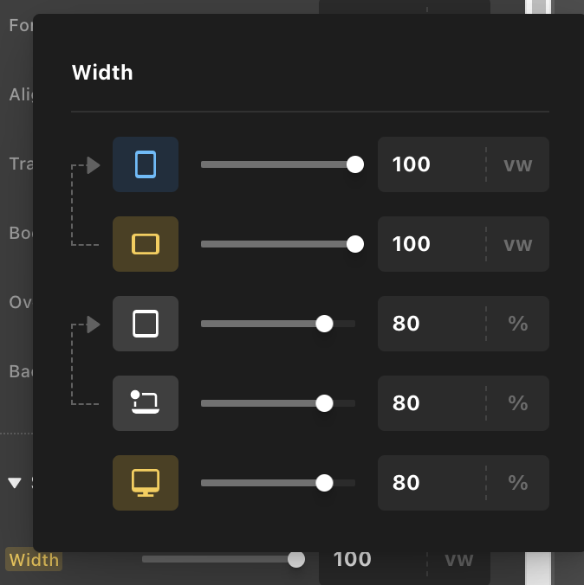Click the link arrow beside the tablet row
This screenshot has width=584, height=585.
tap(93, 324)
